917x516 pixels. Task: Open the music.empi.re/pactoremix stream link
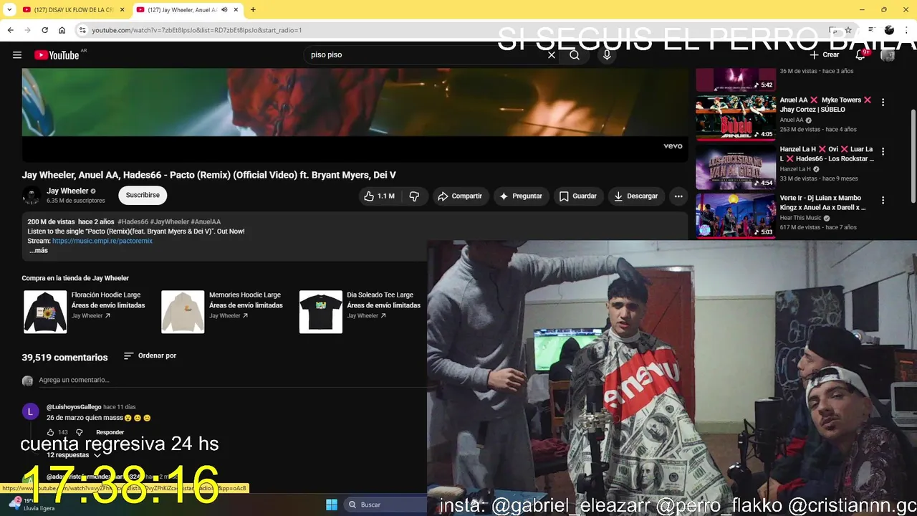tap(102, 241)
